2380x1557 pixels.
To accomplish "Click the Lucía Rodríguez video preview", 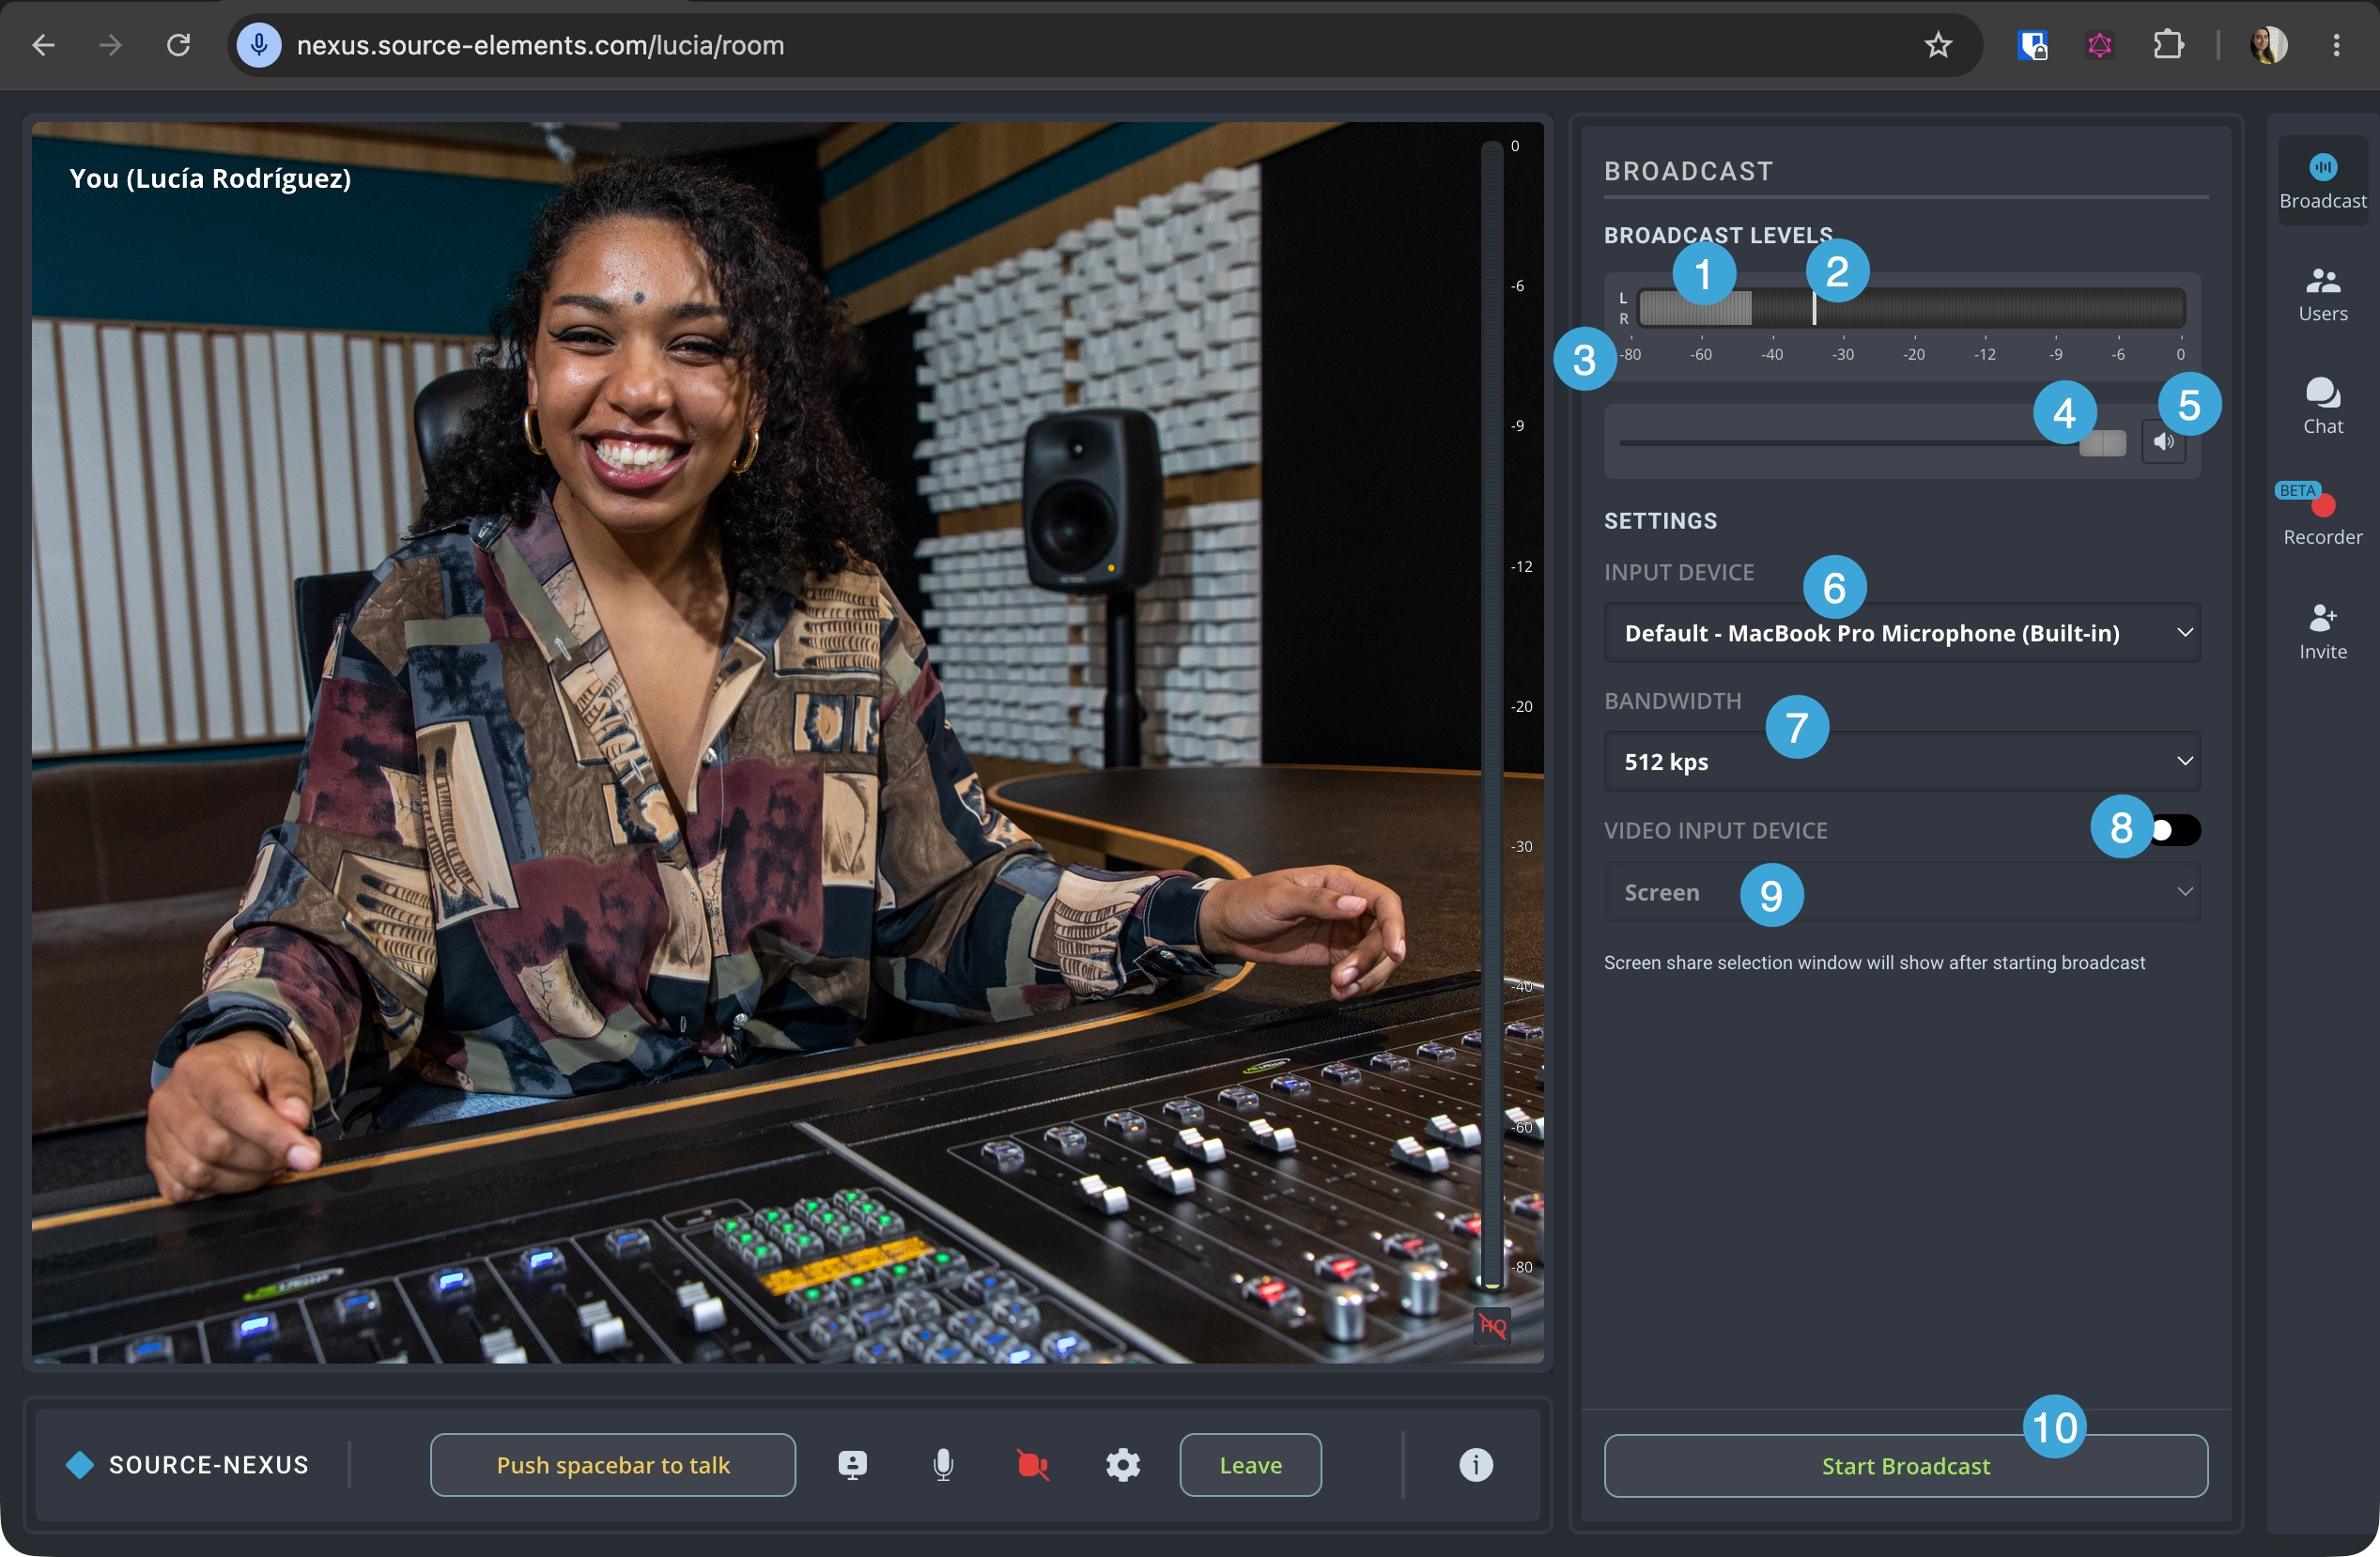I will point(787,742).
